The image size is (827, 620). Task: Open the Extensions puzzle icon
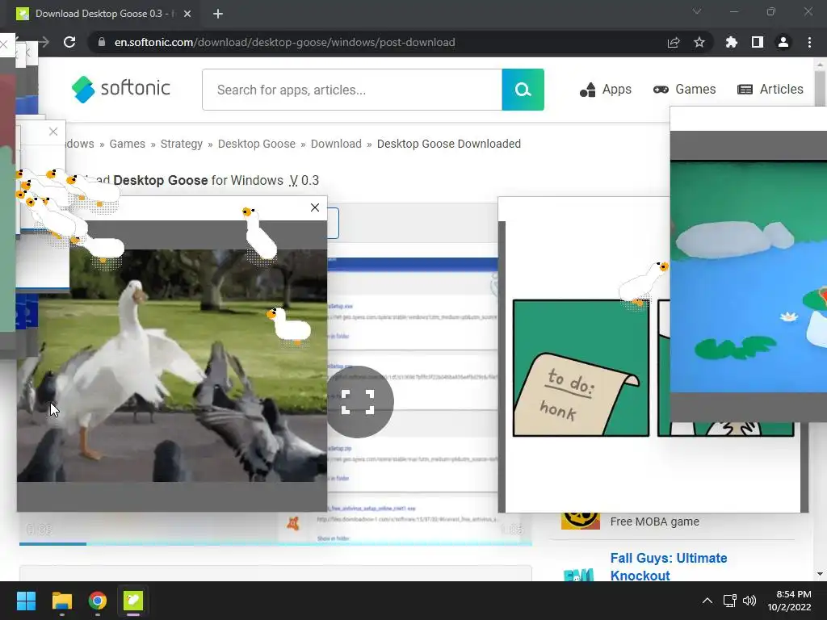731,42
